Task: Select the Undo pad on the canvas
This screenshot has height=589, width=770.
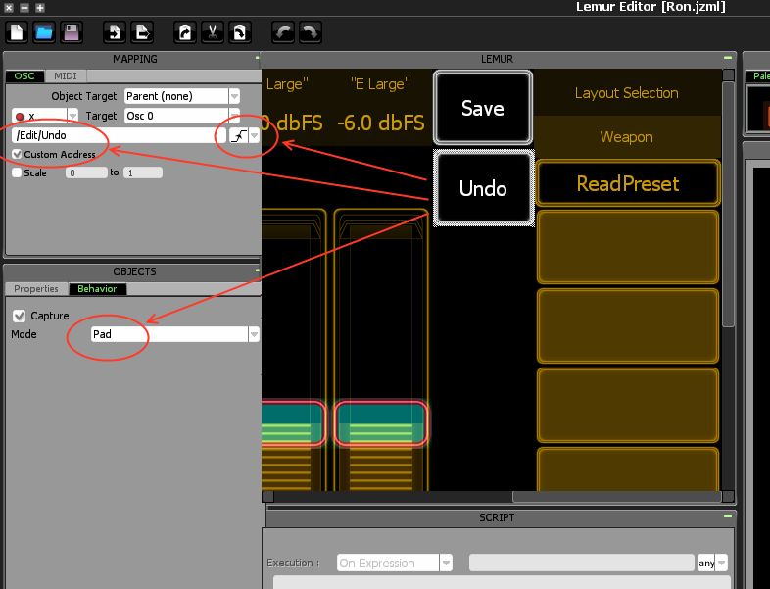Action: click(483, 188)
